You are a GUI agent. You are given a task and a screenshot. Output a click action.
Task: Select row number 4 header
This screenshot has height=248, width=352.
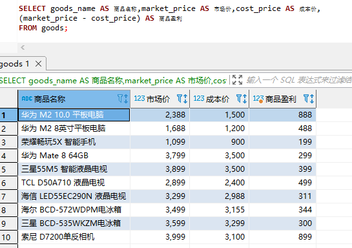8,156
